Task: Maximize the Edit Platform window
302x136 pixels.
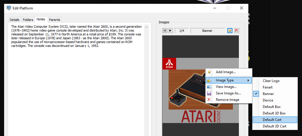Action: point(228,8)
